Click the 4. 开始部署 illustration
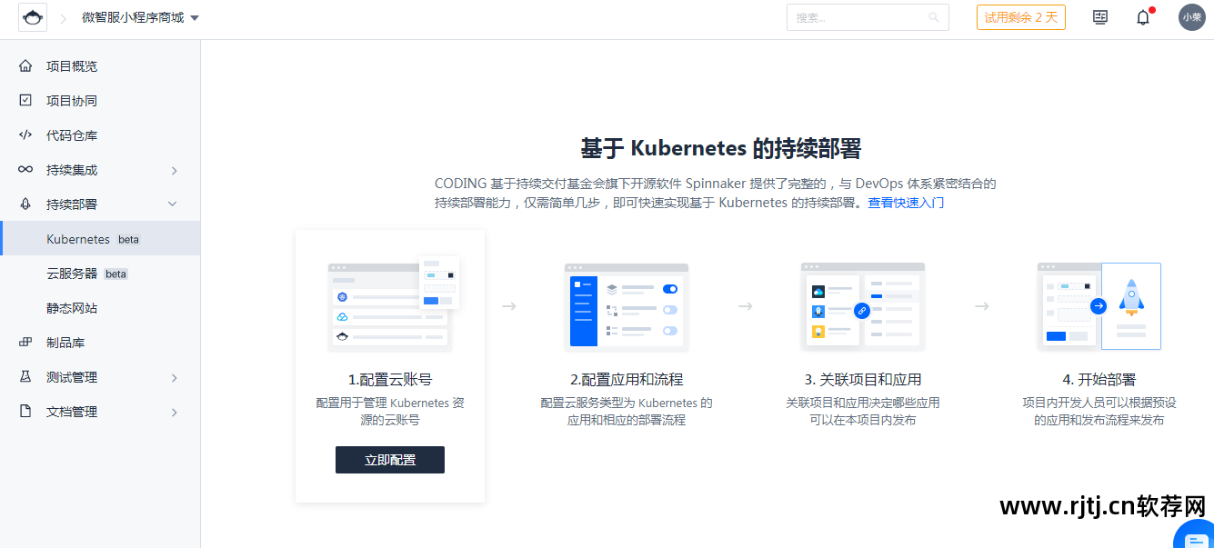 coord(1099,306)
